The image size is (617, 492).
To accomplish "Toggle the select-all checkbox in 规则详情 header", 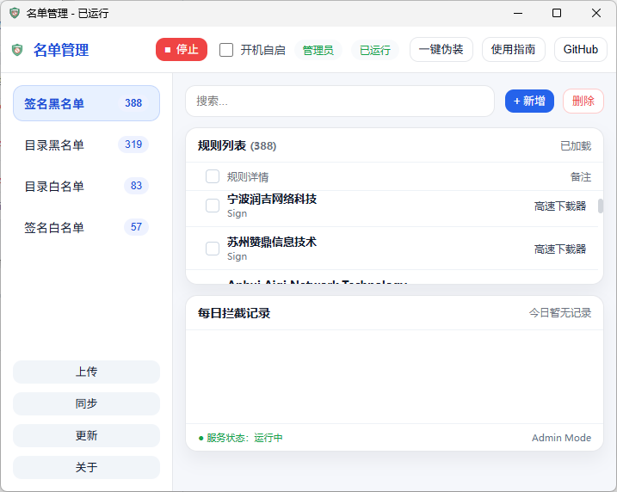I will tap(213, 176).
